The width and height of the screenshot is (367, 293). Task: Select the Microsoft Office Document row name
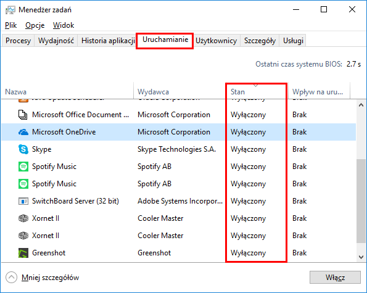(x=81, y=115)
